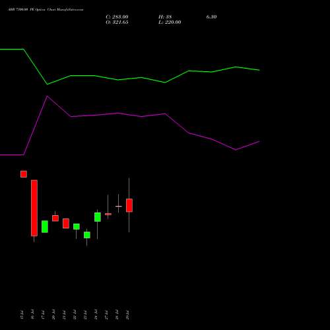Select the thin red candle on 27 Jul
The height and width of the screenshot is (330, 330).
pyautogui.click(x=108, y=214)
